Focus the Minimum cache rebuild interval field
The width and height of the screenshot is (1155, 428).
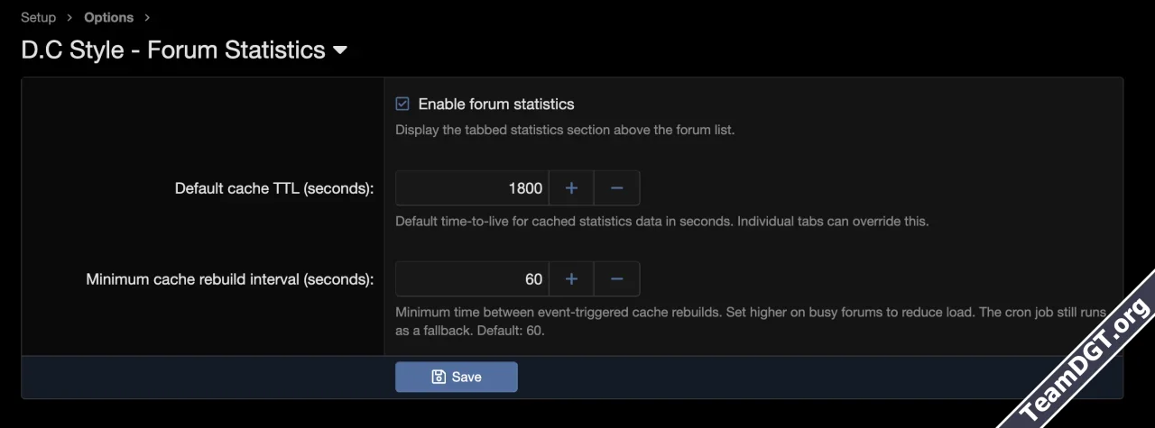[472, 279]
